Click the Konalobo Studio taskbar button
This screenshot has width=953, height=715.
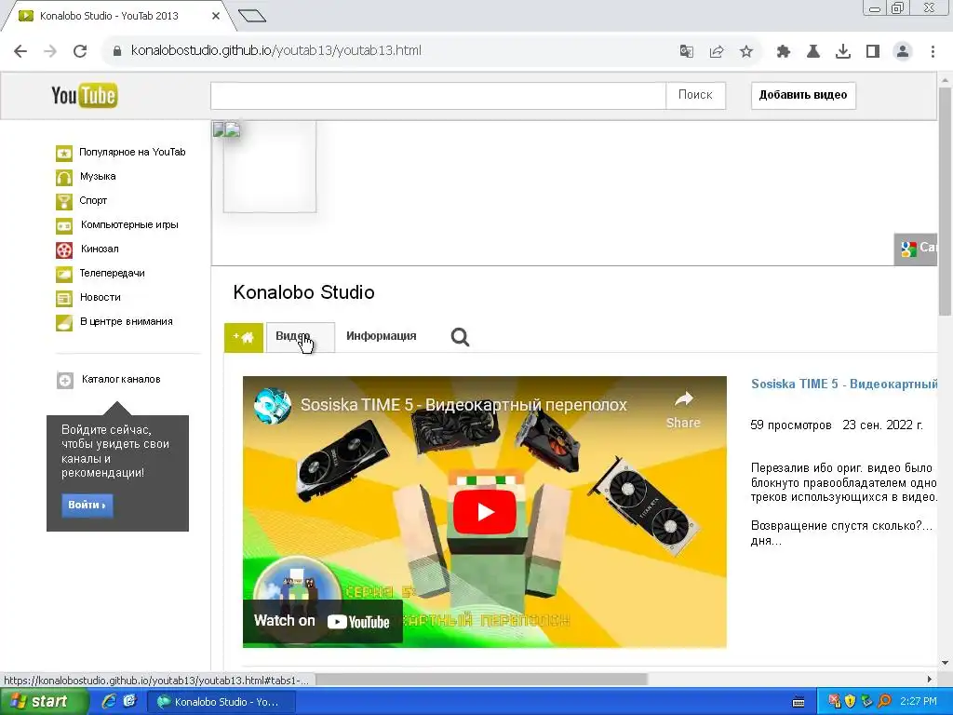point(221,702)
